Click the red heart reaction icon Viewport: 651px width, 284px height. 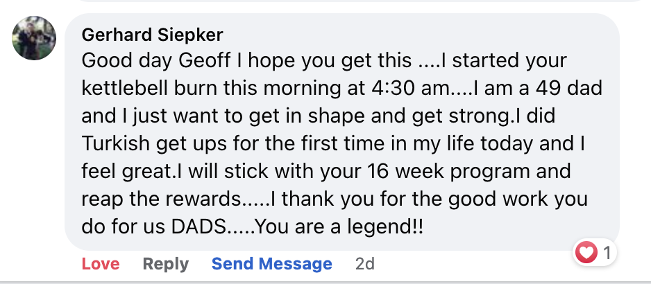pyautogui.click(x=586, y=254)
